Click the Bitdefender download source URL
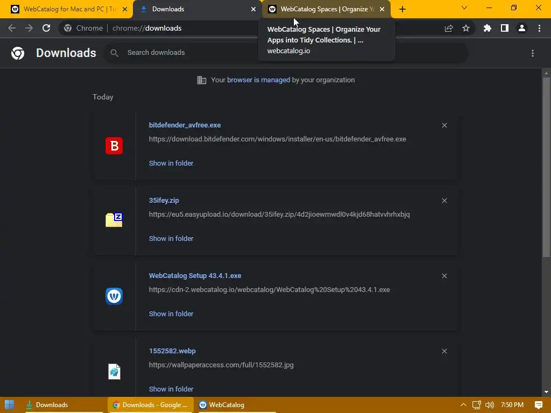This screenshot has width=551, height=413. [x=278, y=139]
